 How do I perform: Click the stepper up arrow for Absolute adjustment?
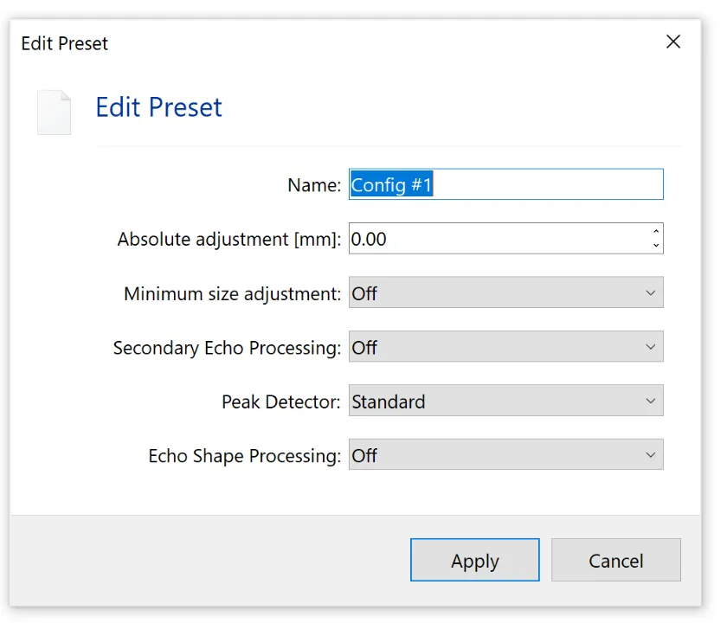pyautogui.click(x=656, y=233)
